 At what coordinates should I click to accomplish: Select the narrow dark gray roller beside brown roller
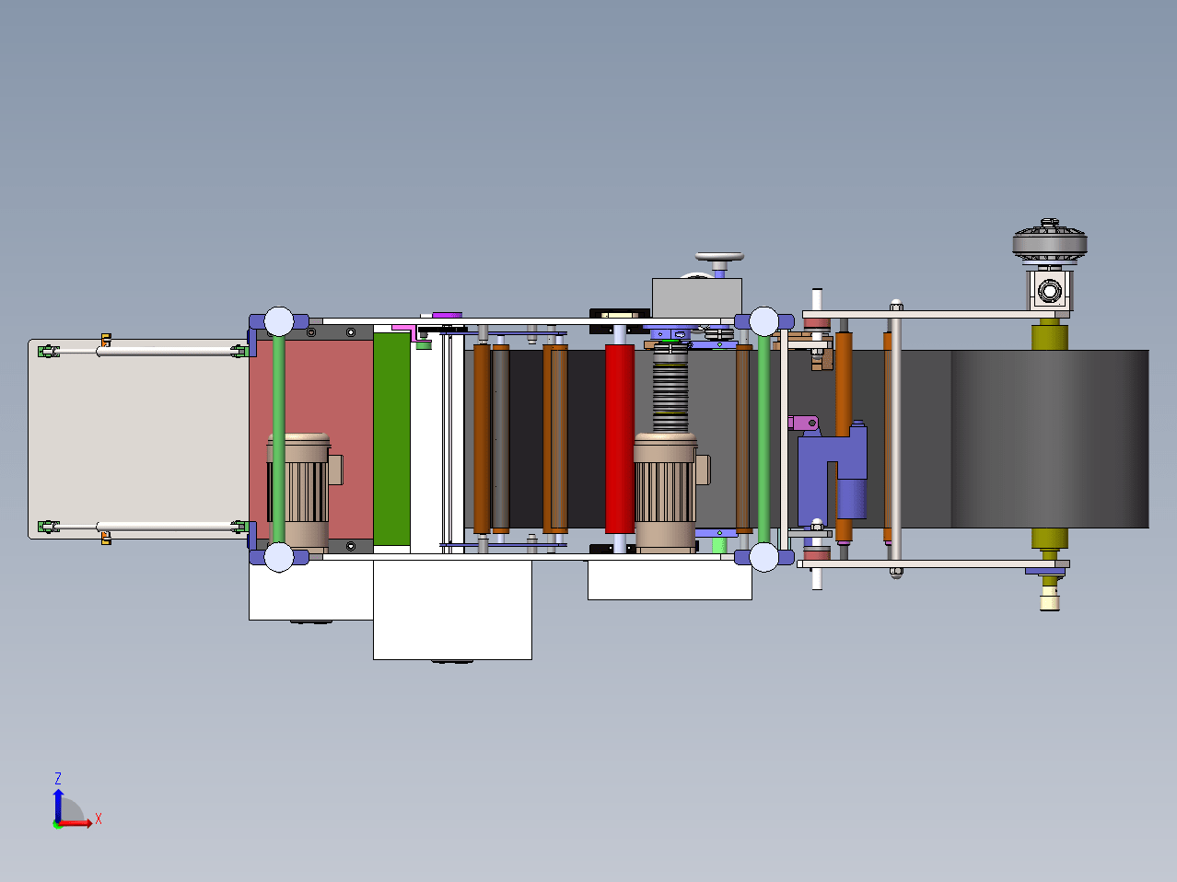coord(500,438)
